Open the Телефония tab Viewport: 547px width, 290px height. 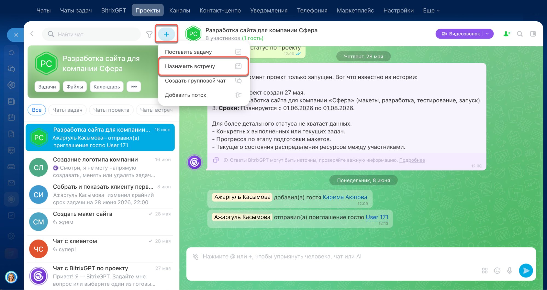point(312,10)
